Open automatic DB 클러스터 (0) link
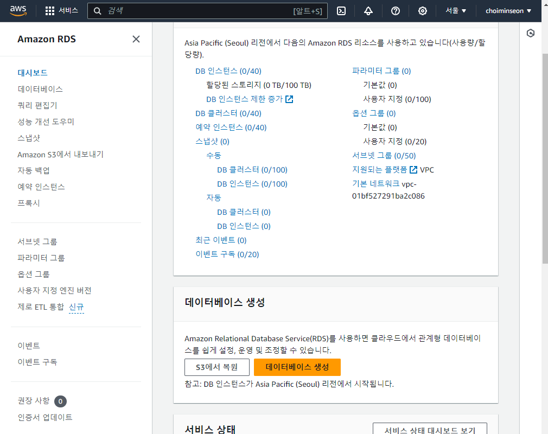 coord(244,212)
